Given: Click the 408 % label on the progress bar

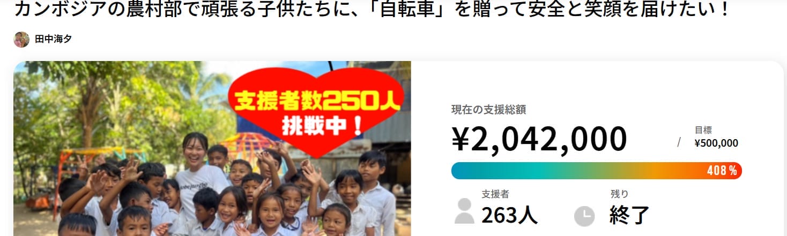Looking at the screenshot, I should pos(722,171).
